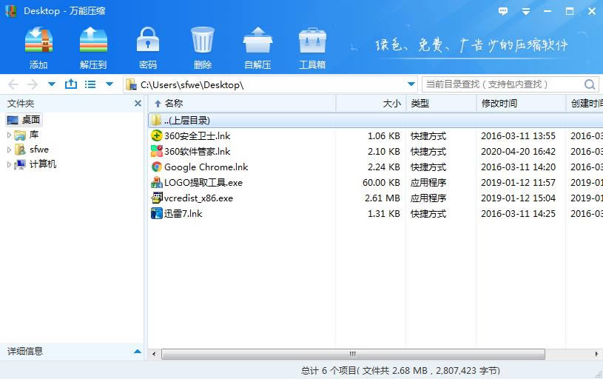This screenshot has width=603, height=379.
Task: Click the parent directory folder icon
Action: pos(156,120)
